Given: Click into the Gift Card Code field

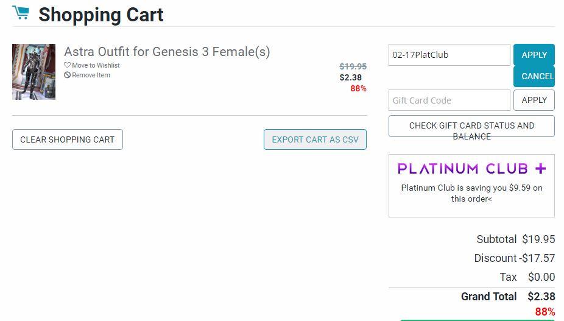Looking at the screenshot, I should [x=449, y=101].
